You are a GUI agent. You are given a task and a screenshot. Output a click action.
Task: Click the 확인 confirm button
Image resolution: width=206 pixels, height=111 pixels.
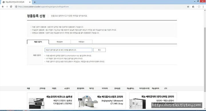(99, 50)
